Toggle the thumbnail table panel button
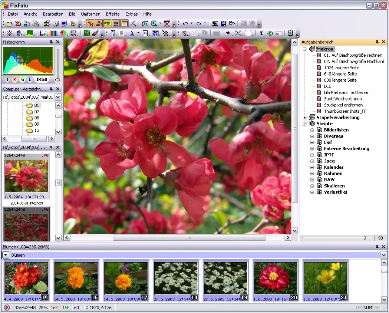The image size is (389, 313). pos(116,24)
